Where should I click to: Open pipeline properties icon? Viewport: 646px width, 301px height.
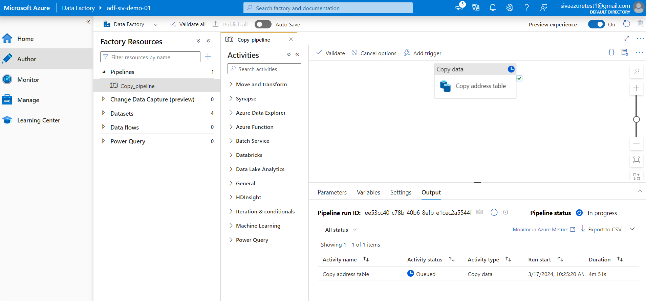point(625,52)
